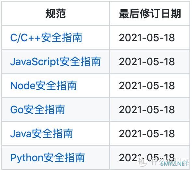Viewport: 192px width, 170px height.
Task: Open the Go安全指南 link
Action: pyautogui.click(x=37, y=110)
